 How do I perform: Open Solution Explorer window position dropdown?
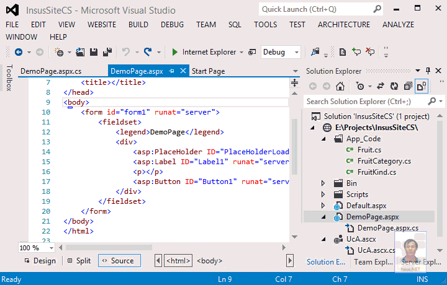click(x=418, y=71)
